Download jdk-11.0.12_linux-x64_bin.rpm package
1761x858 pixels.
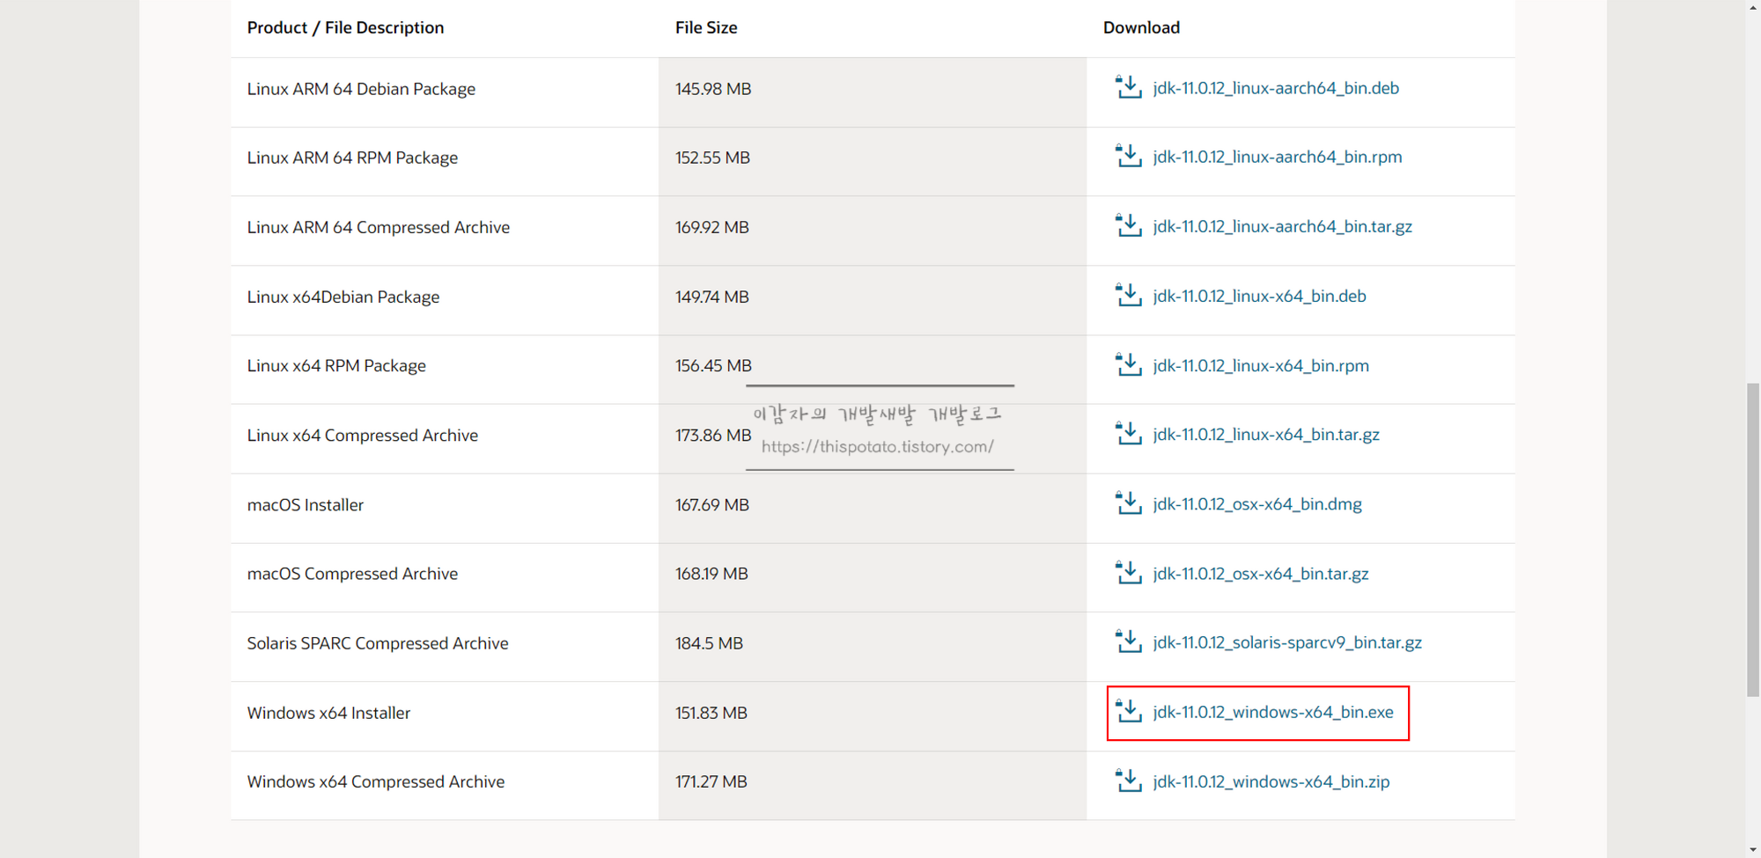click(1261, 365)
